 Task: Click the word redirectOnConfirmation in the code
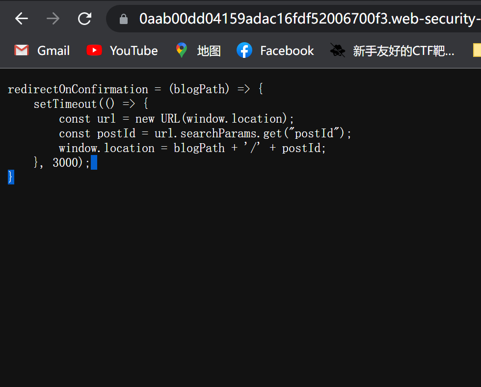click(78, 89)
